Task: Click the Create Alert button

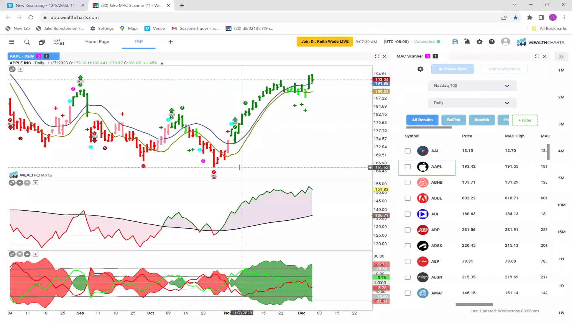Action: (453, 69)
